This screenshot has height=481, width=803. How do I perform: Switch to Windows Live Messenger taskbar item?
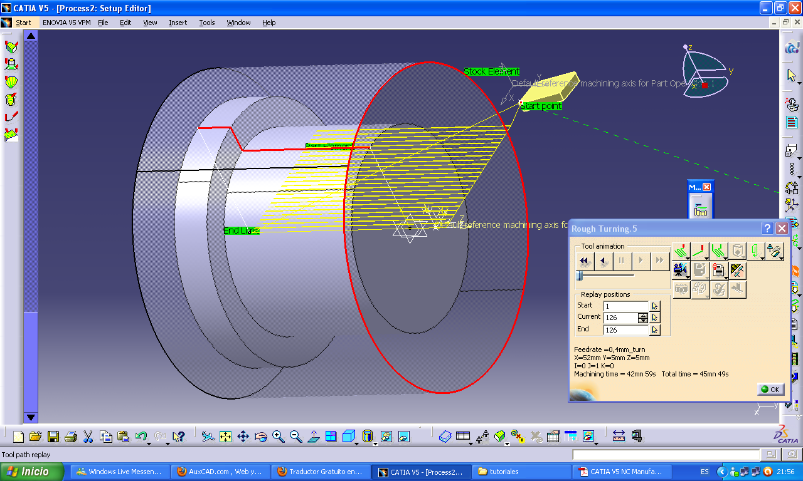click(119, 472)
